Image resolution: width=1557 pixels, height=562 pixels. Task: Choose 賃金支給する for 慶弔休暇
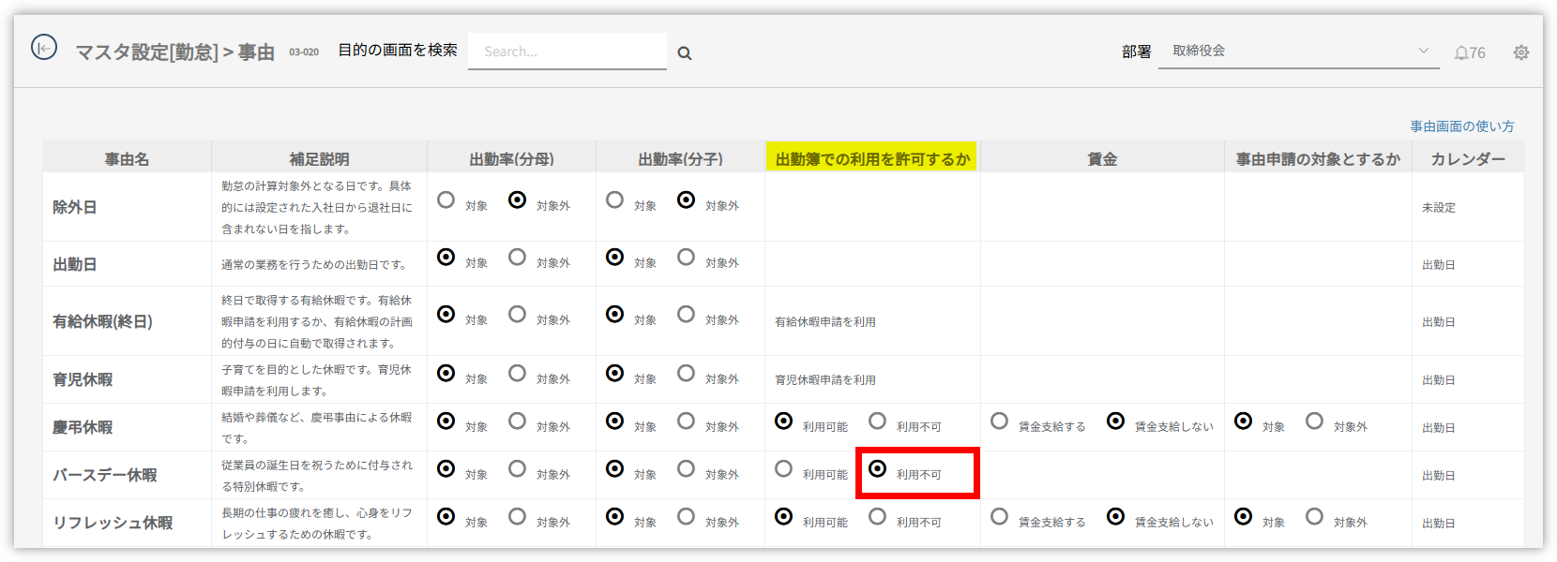(x=1000, y=421)
